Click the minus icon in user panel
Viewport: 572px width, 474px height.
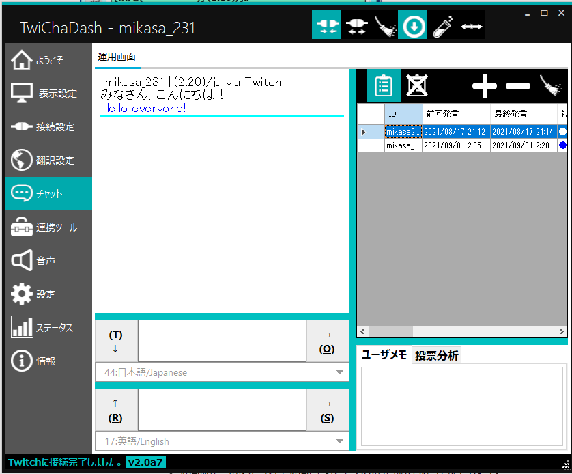(518, 86)
